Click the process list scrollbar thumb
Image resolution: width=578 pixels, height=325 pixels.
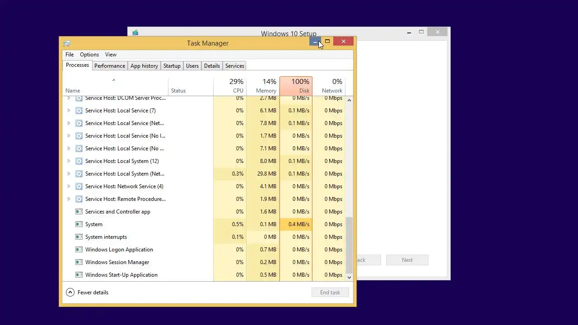[349, 244]
